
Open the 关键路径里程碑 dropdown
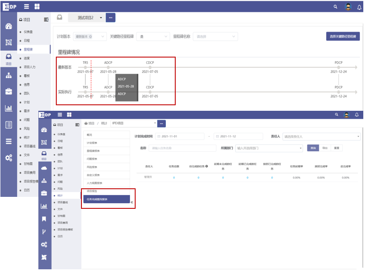click(151, 37)
